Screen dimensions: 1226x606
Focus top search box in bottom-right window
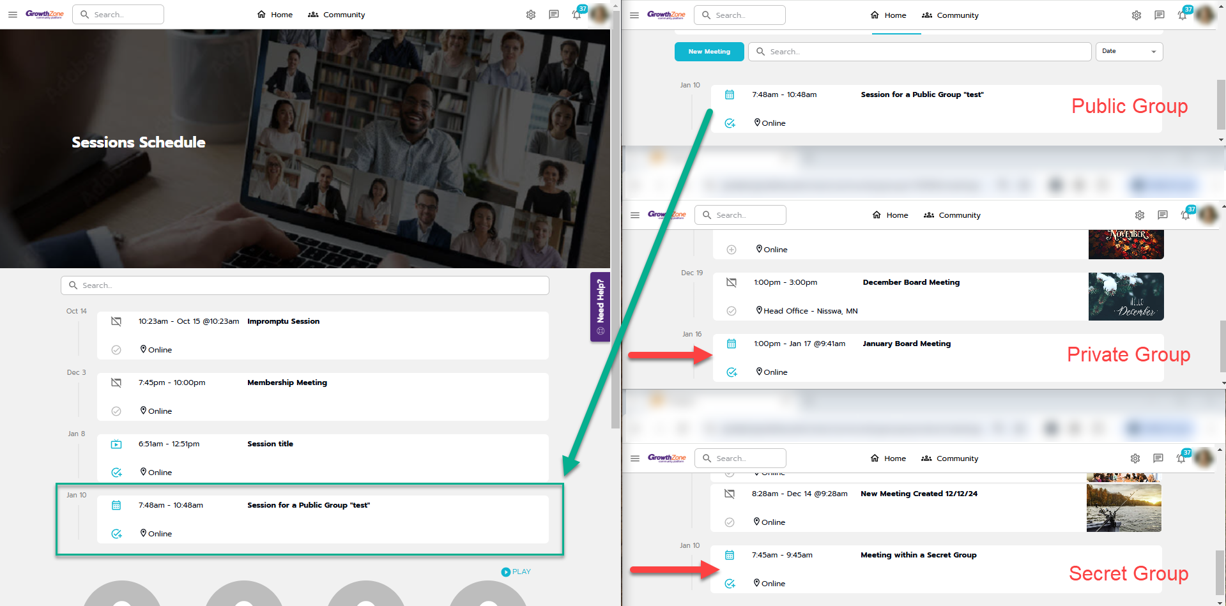tap(740, 458)
